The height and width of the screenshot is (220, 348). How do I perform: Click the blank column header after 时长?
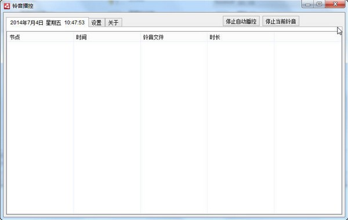tap(308, 37)
